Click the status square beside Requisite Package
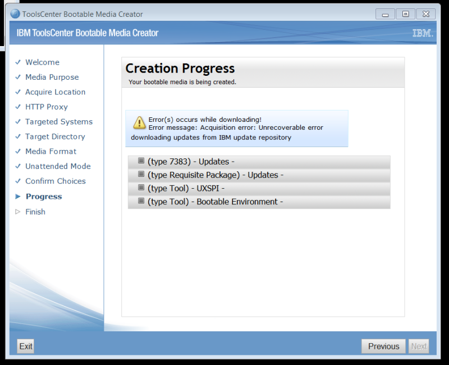 click(141, 174)
